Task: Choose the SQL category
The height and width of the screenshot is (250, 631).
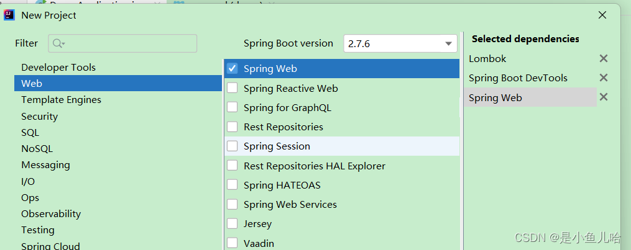Action: coord(30,132)
